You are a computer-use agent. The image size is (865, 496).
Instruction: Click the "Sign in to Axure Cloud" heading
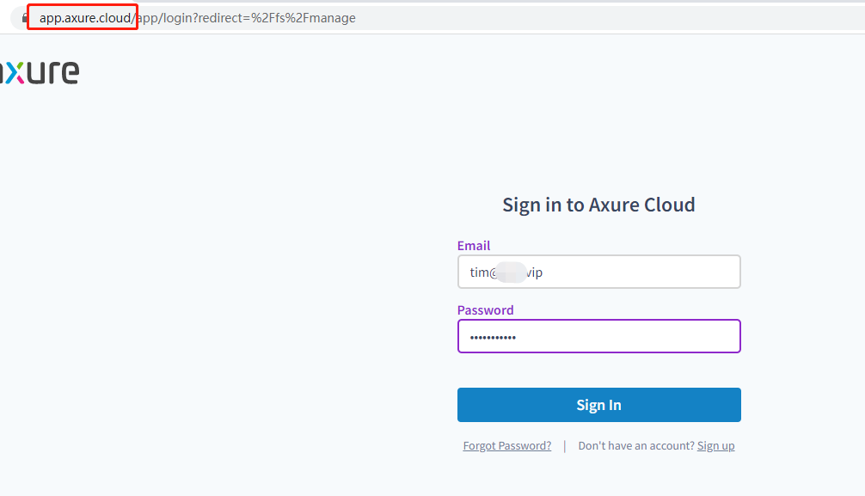point(598,205)
